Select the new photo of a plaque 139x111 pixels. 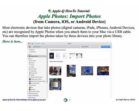click(x=55, y=84)
